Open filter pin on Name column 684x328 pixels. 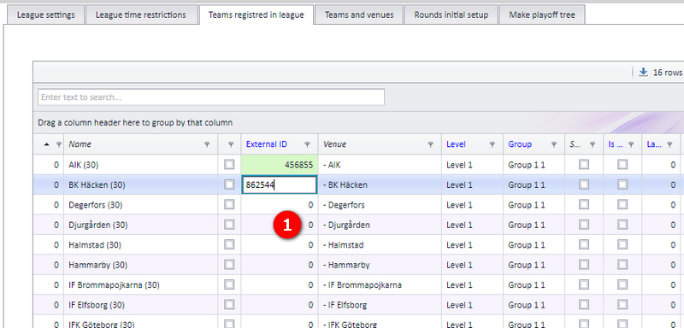[x=207, y=144]
